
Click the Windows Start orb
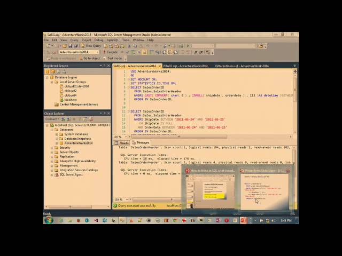pyautogui.click(x=49, y=220)
